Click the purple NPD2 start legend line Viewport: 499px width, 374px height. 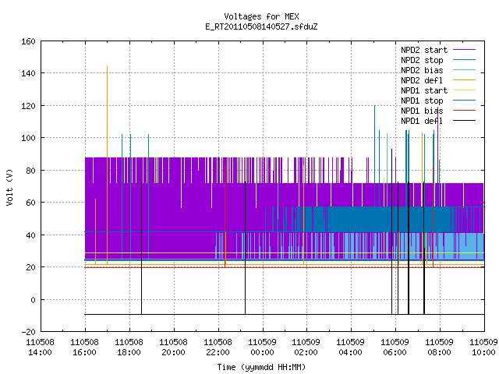pyautogui.click(x=464, y=50)
